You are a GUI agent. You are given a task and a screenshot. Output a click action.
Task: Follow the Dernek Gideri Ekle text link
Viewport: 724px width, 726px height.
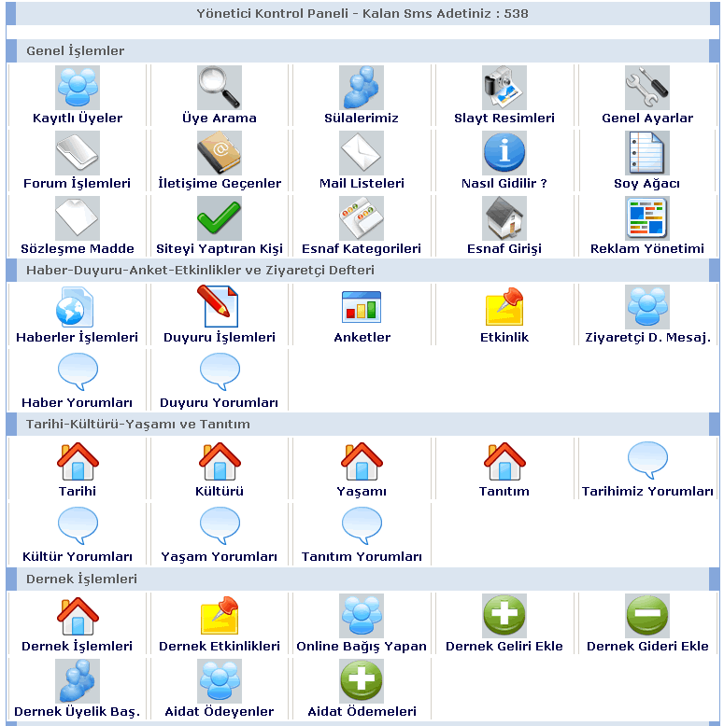pyautogui.click(x=647, y=646)
